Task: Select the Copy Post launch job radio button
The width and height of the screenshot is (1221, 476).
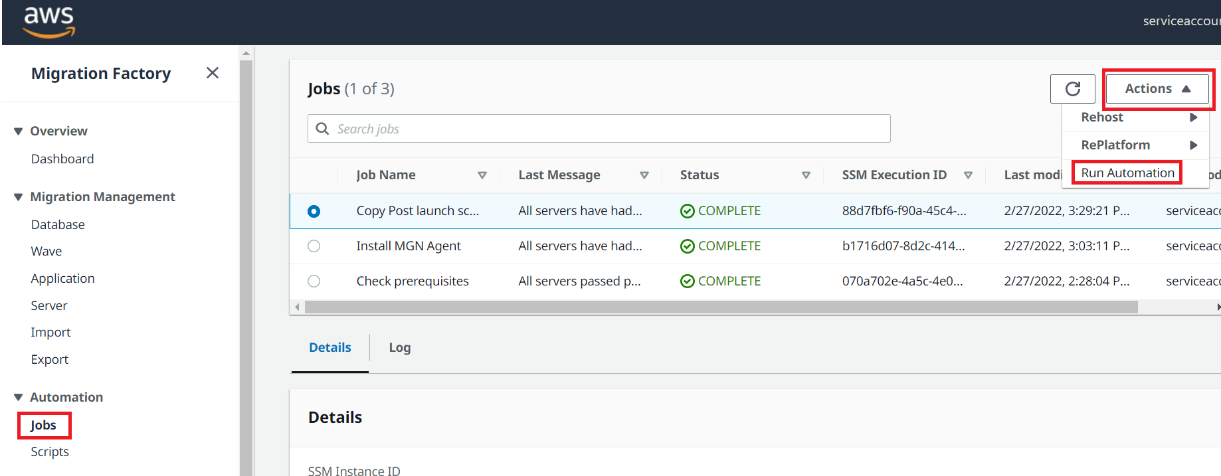Action: click(314, 211)
